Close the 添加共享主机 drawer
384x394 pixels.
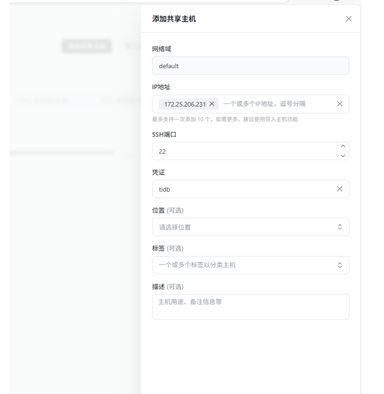[x=349, y=19]
